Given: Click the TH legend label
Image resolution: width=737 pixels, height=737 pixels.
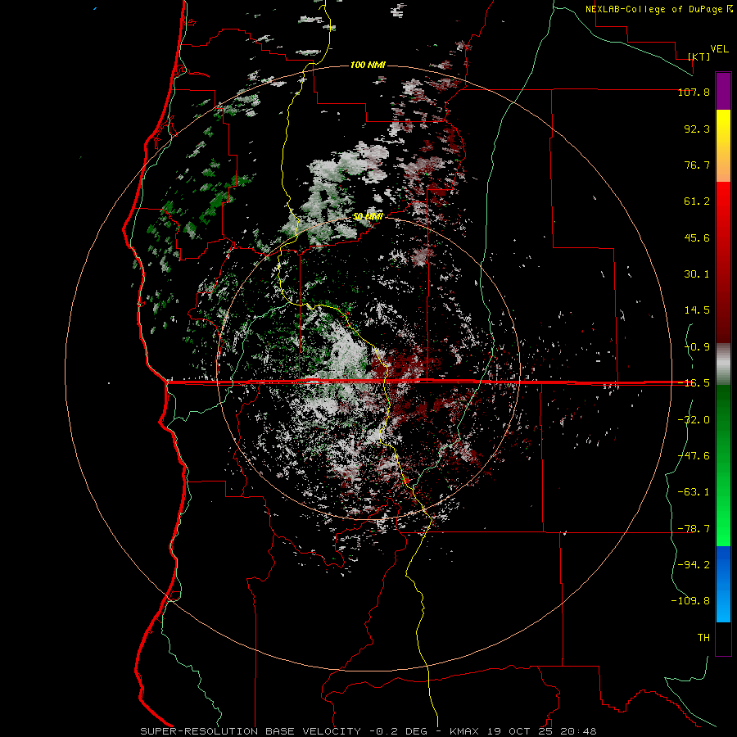Looking at the screenshot, I should pos(703,638).
